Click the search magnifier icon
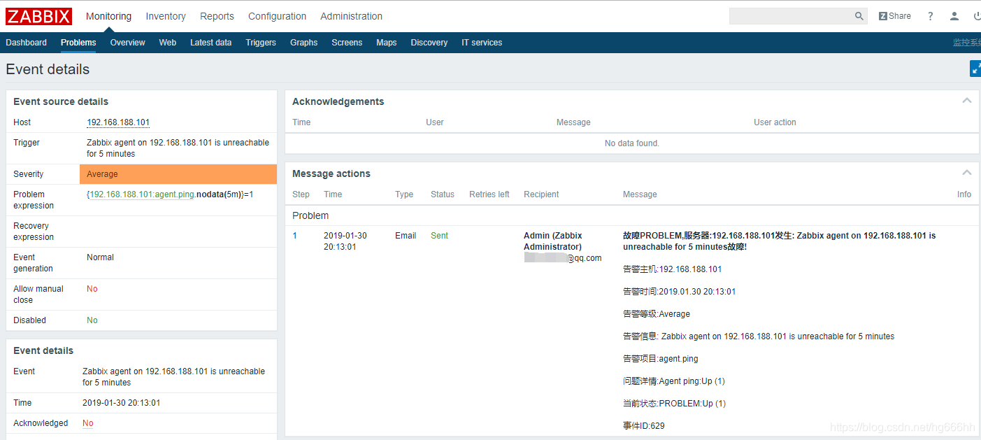Viewport: 981px width, 440px height. 859,16
